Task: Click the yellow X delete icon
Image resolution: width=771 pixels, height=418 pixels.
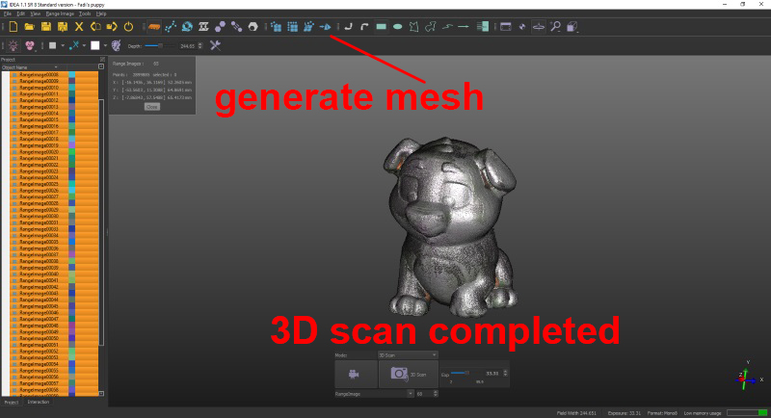Action: (x=79, y=27)
